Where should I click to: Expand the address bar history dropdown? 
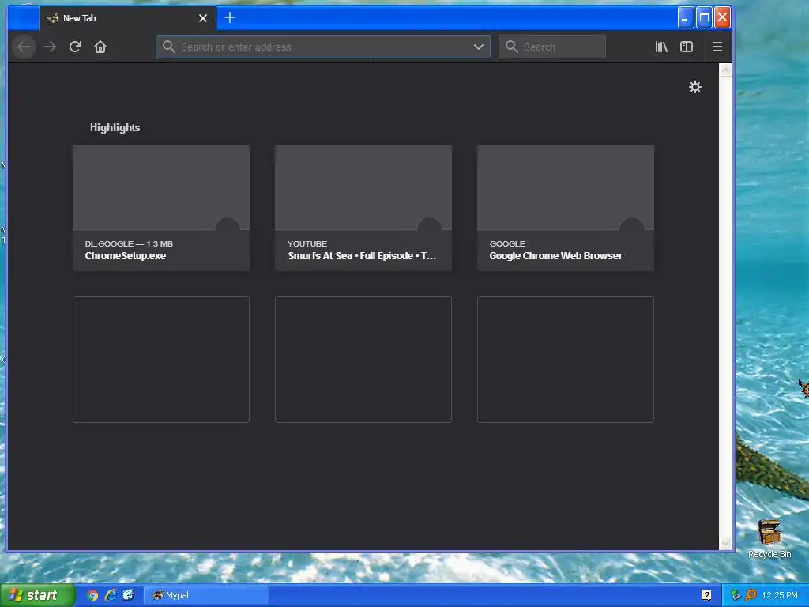[478, 47]
